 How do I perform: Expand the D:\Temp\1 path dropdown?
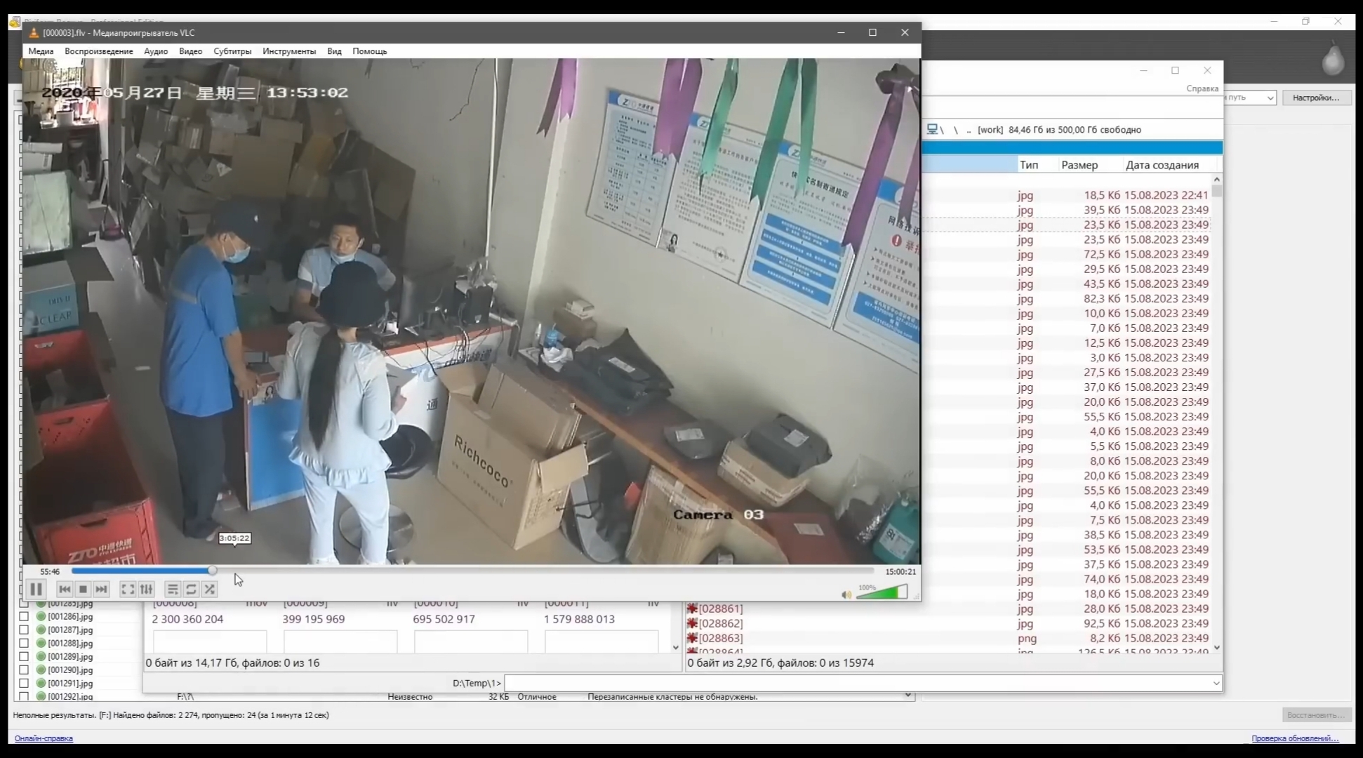pyautogui.click(x=1216, y=683)
